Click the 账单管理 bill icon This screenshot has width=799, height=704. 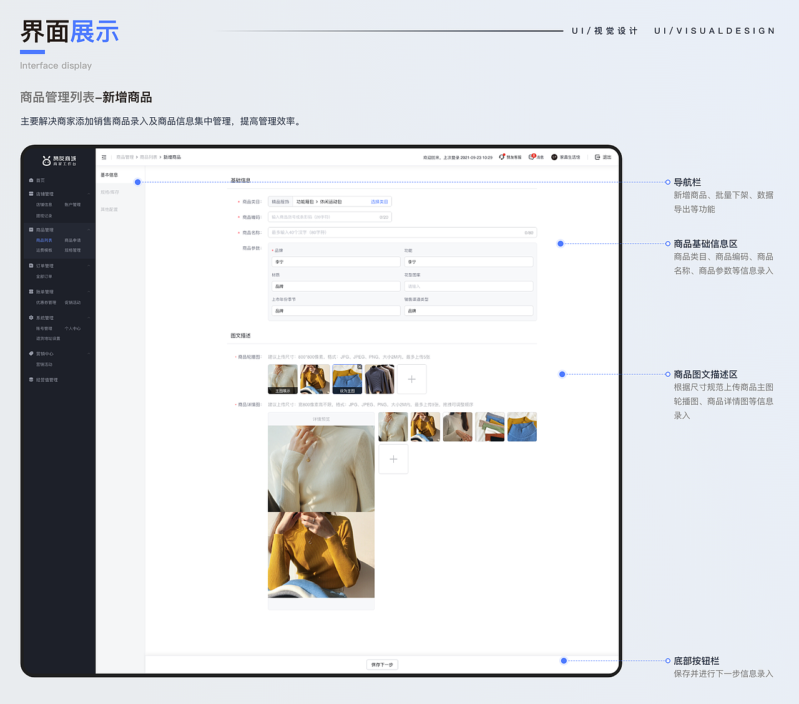(31, 292)
